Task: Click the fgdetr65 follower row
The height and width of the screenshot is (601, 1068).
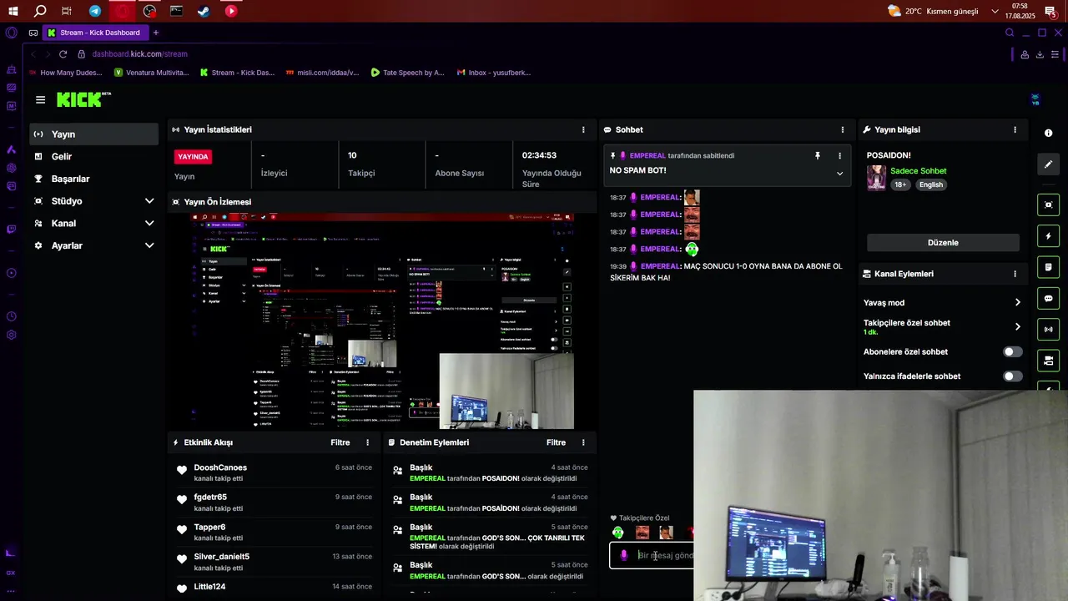Action: pos(273,503)
